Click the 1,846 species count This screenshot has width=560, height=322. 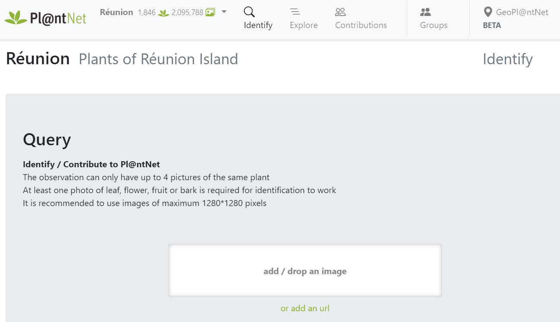pyautogui.click(x=147, y=13)
